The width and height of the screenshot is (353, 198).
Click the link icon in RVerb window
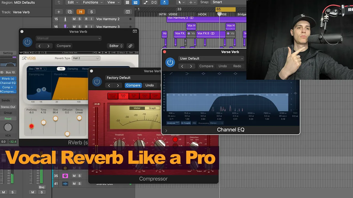coord(130,46)
